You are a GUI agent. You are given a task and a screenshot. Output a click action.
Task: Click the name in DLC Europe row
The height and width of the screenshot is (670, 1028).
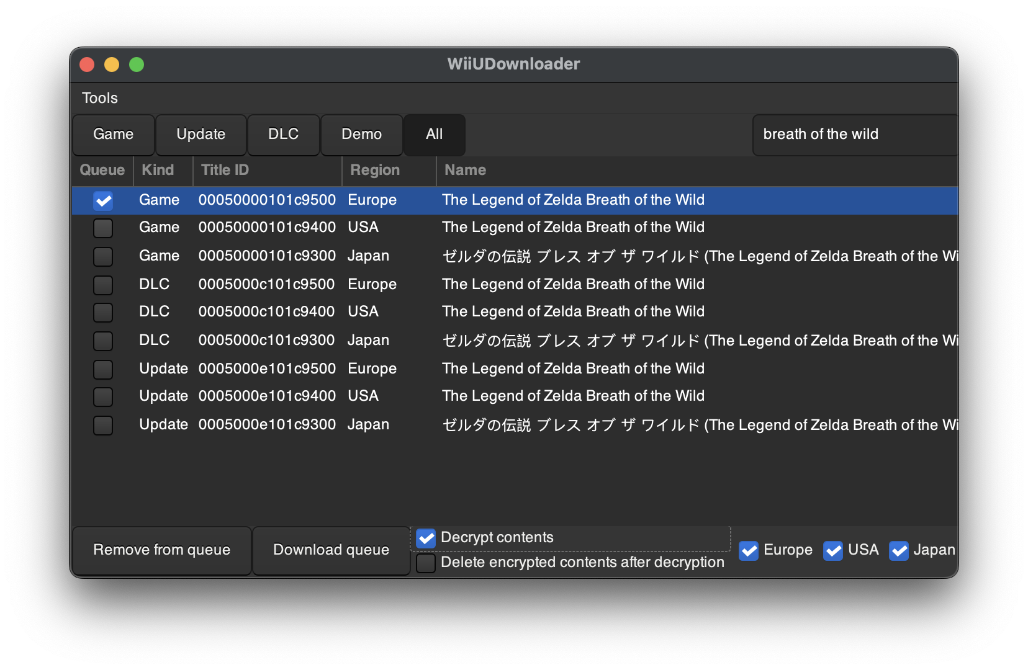573,284
